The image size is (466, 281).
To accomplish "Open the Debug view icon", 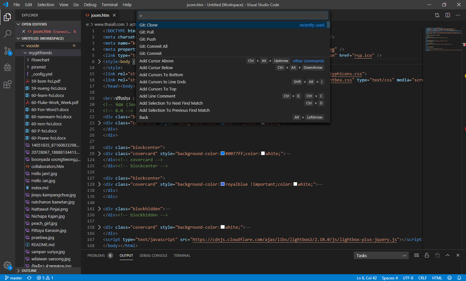I will point(7,68).
